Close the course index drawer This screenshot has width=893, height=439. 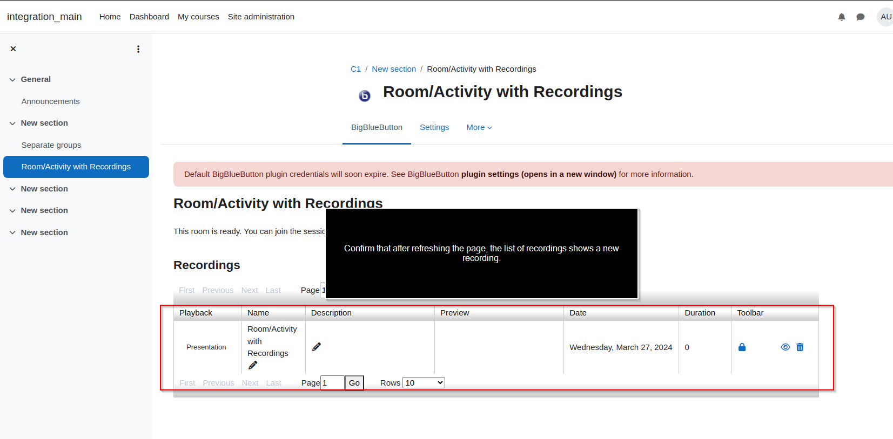13,49
